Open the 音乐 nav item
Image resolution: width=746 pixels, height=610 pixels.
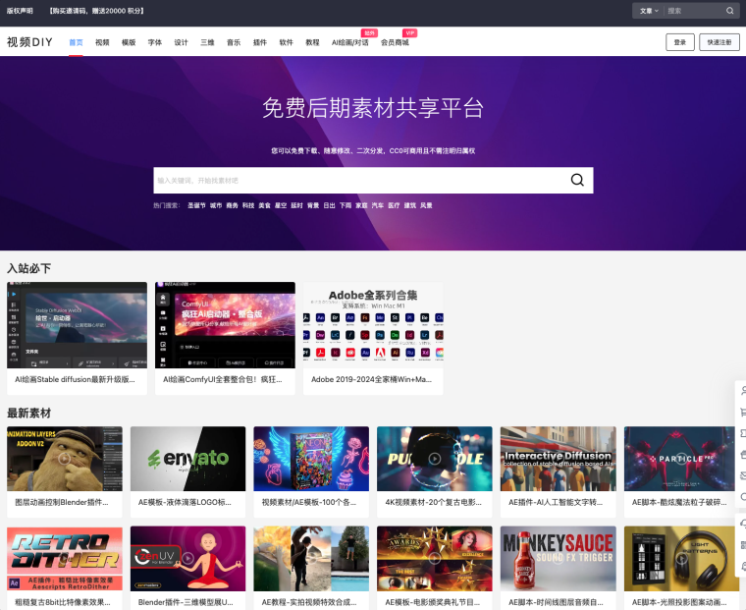[x=234, y=42]
